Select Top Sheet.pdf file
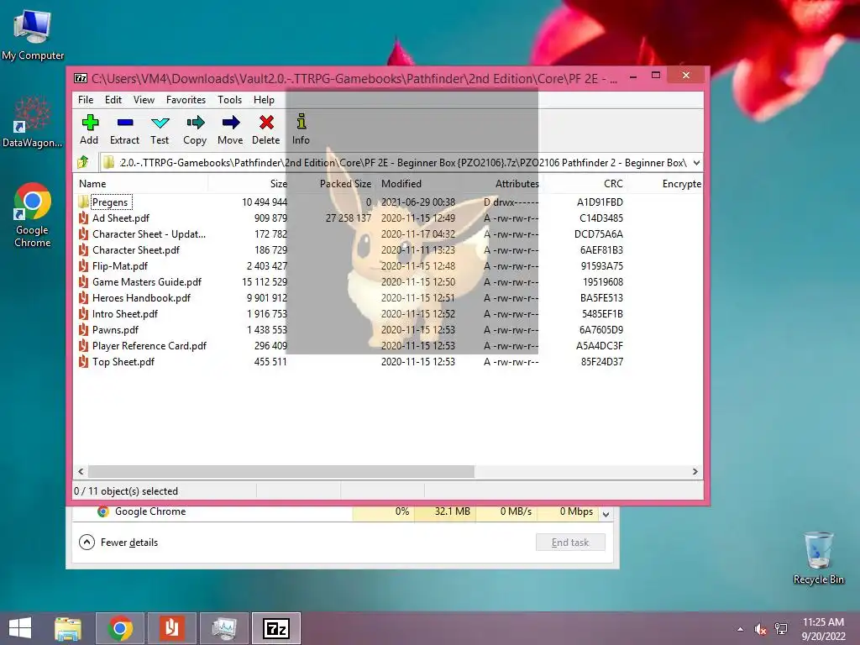This screenshot has height=645, width=860. 123,362
